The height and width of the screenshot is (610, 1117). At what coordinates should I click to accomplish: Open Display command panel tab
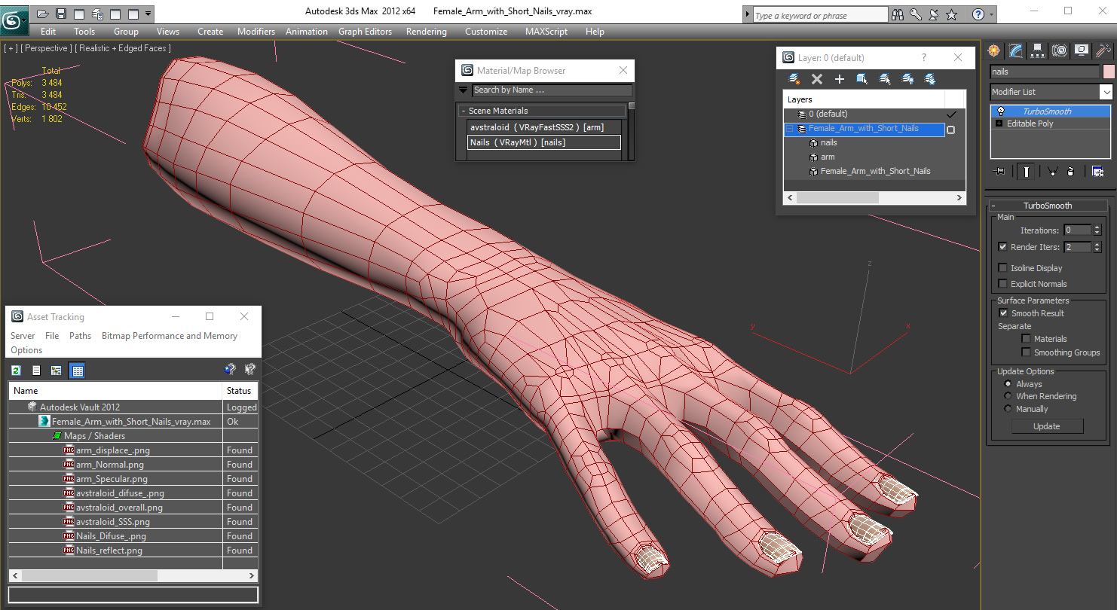(1082, 50)
